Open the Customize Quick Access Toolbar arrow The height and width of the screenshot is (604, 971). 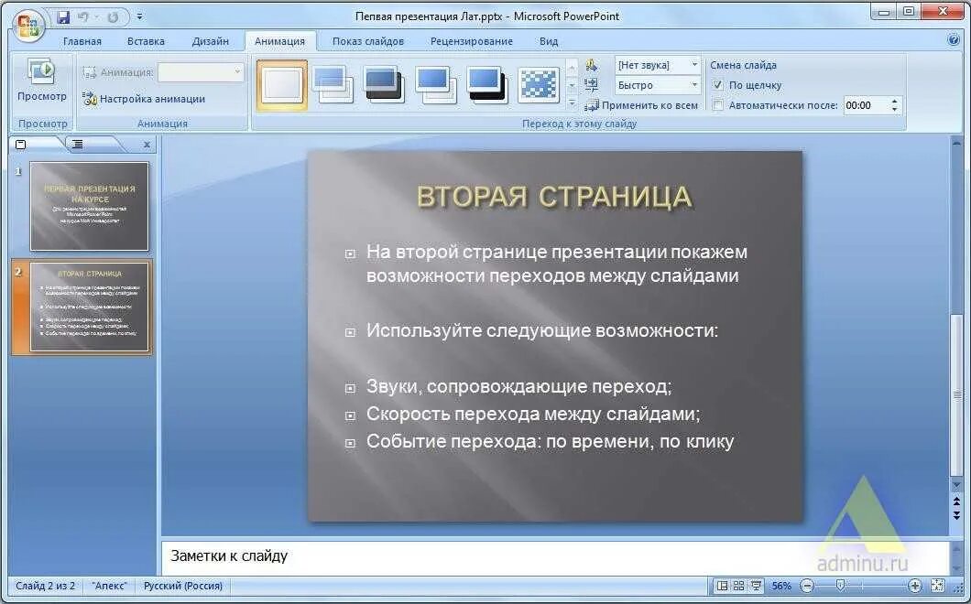pos(139,16)
